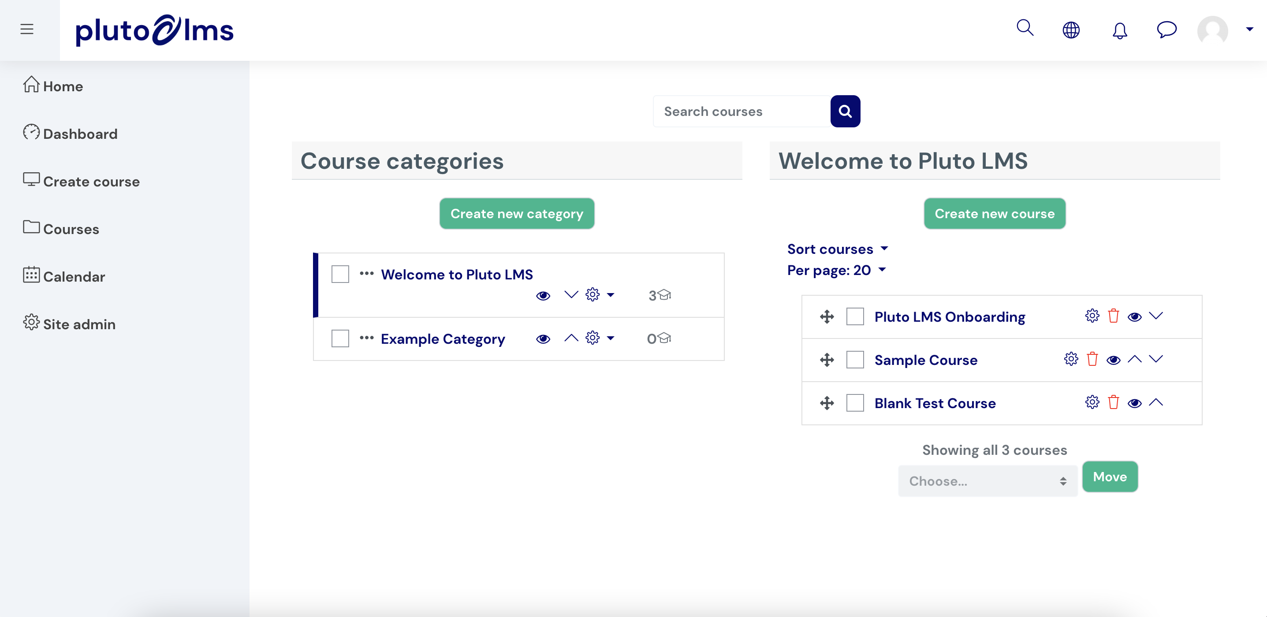Click the Move button
Image resolution: width=1267 pixels, height=617 pixels.
click(x=1110, y=477)
